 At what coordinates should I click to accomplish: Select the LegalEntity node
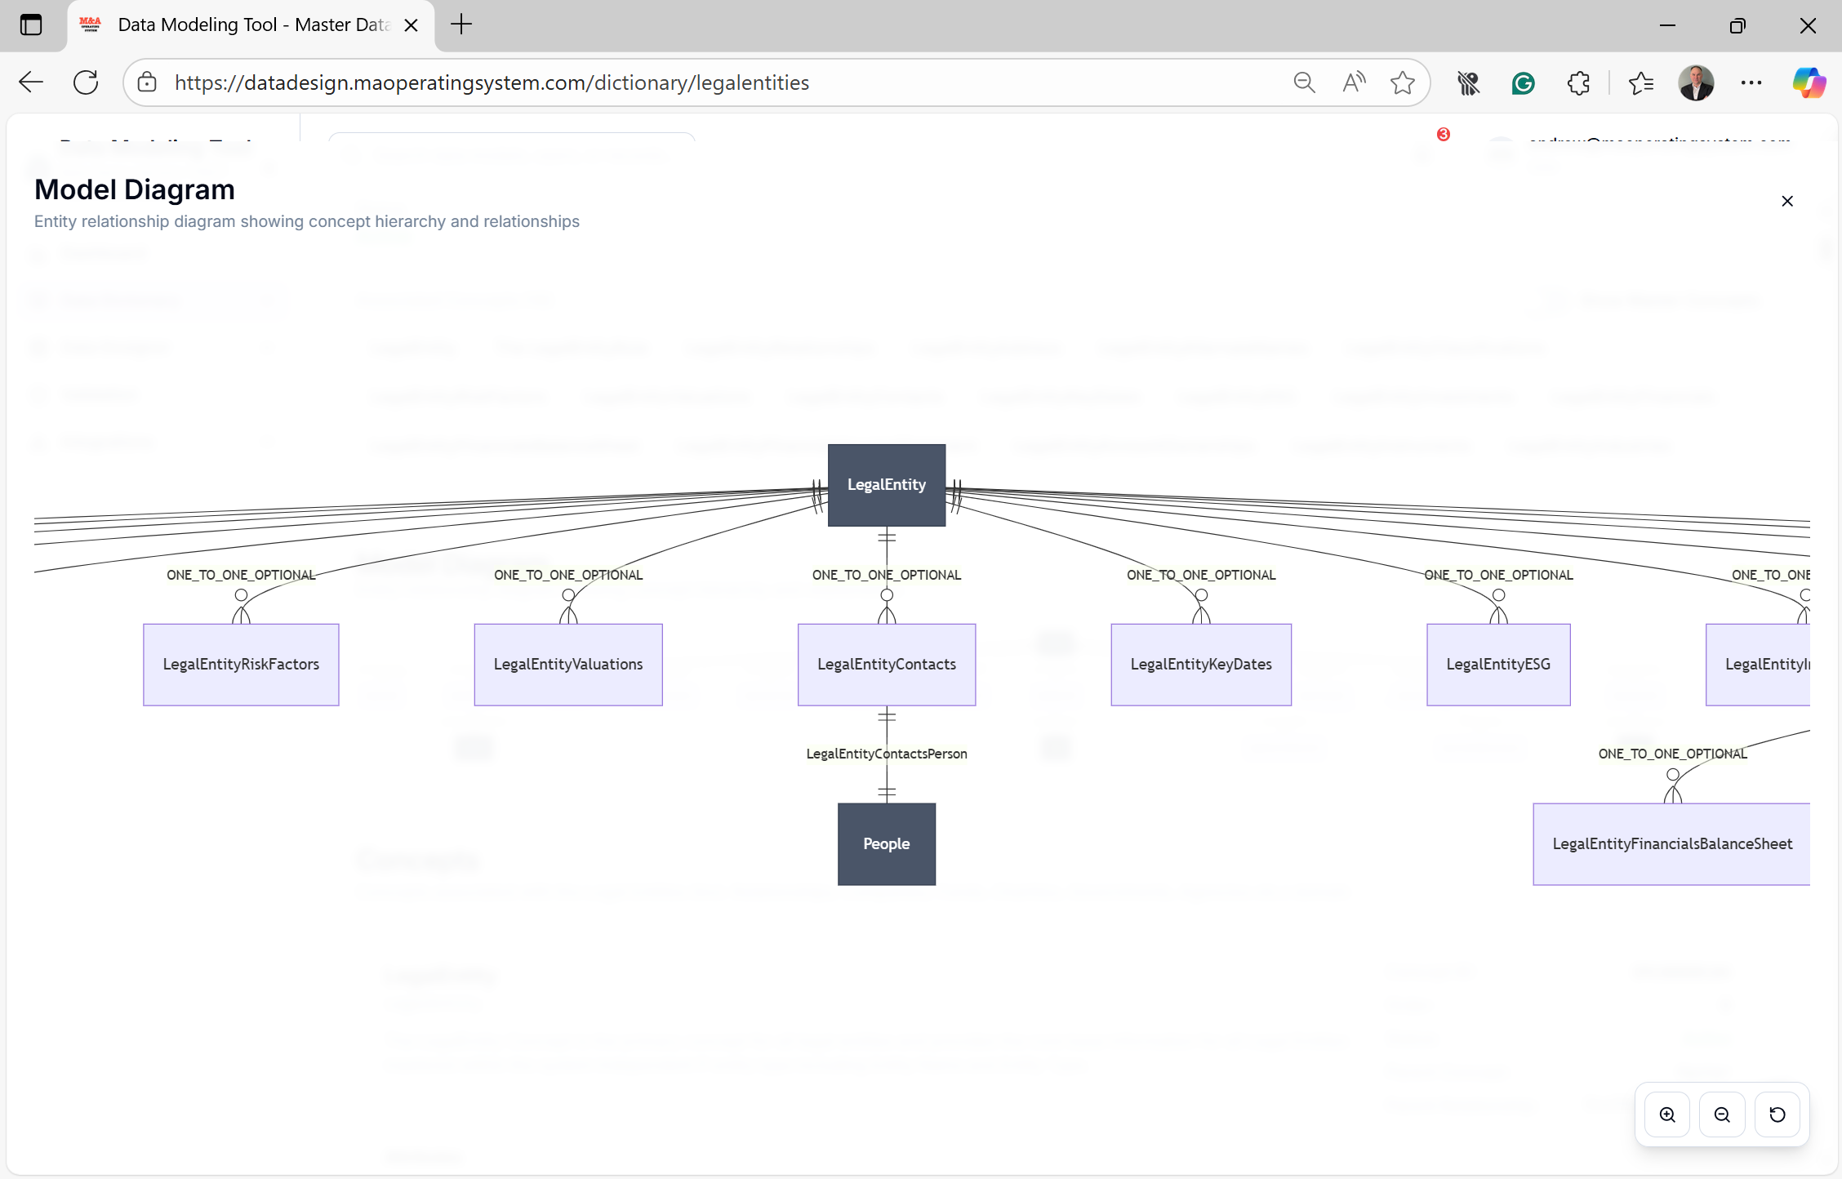(x=886, y=485)
